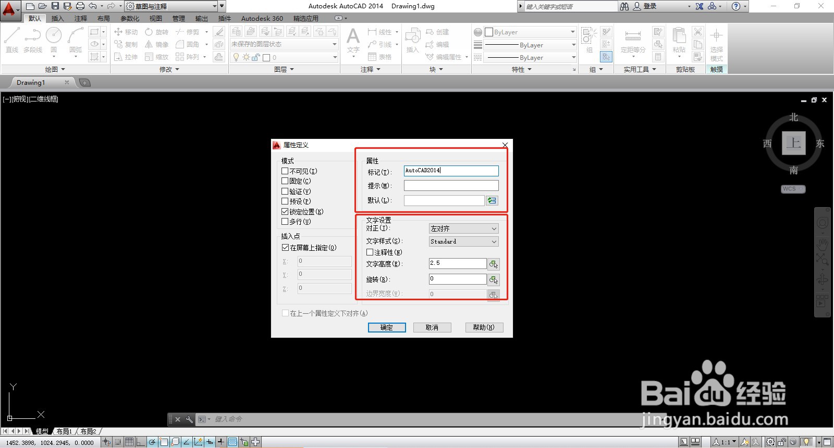Click the Print icon in quick access toolbar
Image resolution: width=834 pixels, height=448 pixels.
[x=80, y=6]
